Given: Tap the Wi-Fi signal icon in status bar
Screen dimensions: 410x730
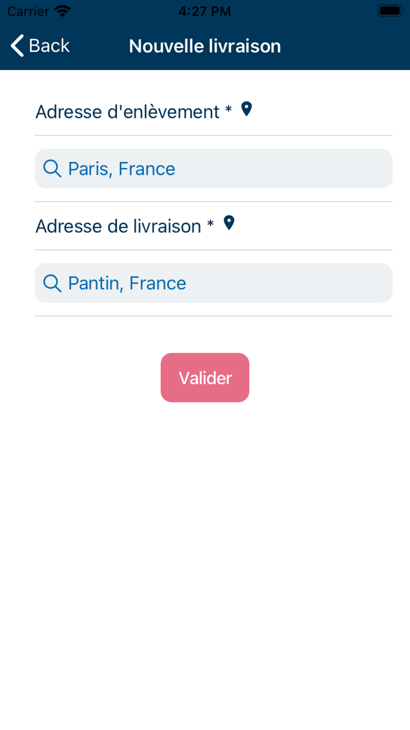Looking at the screenshot, I should click(x=63, y=11).
